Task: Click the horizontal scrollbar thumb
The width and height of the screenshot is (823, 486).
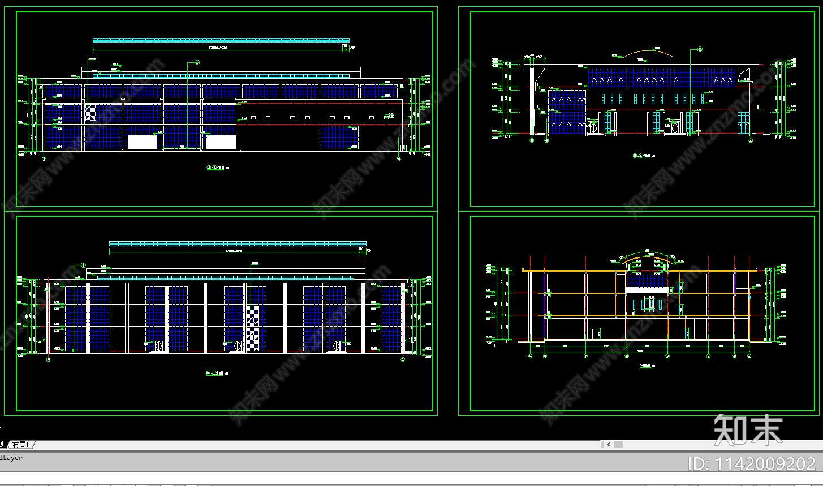Action: 618,445
